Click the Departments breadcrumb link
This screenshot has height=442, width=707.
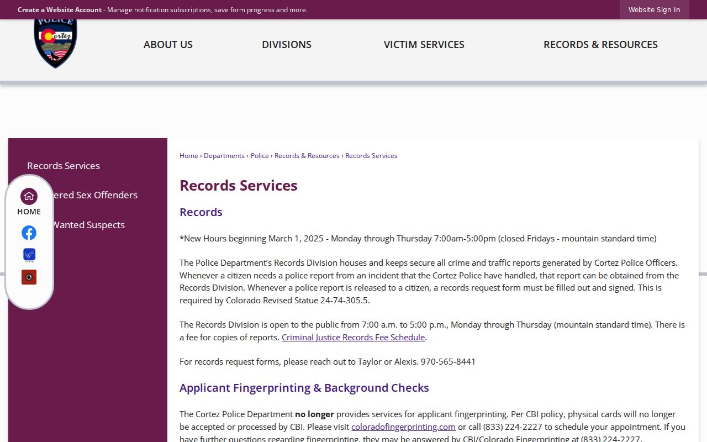tap(224, 156)
